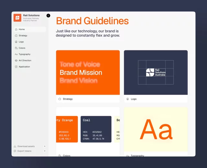Go to the Strategy sidebar section
The height and width of the screenshot is (168, 207).
(x=30, y=36)
